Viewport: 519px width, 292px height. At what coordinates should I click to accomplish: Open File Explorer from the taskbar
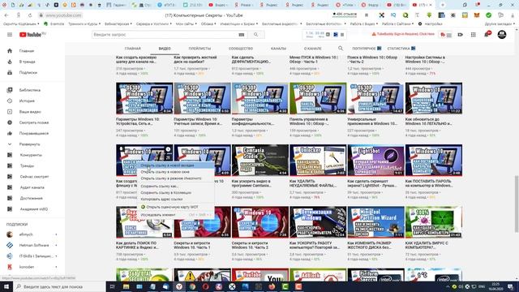(x=127, y=286)
